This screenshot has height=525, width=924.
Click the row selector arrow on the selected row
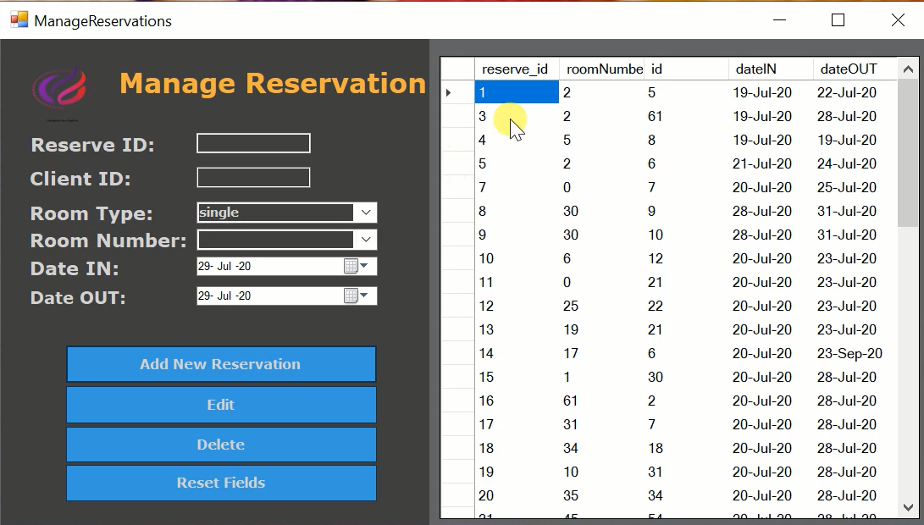(x=448, y=92)
